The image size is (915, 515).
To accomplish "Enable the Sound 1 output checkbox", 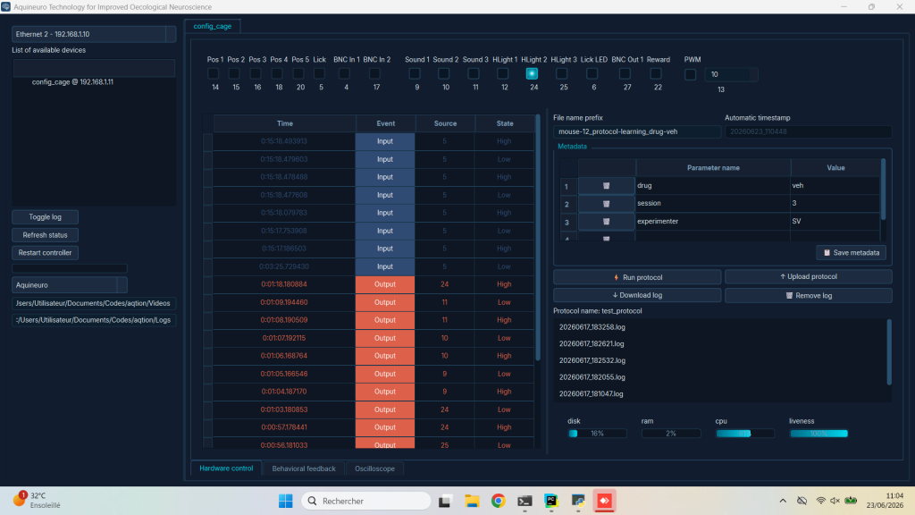I will [x=415, y=73].
